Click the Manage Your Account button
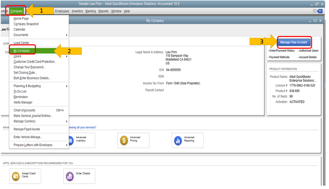This screenshot has height=189, width=329. click(x=293, y=42)
